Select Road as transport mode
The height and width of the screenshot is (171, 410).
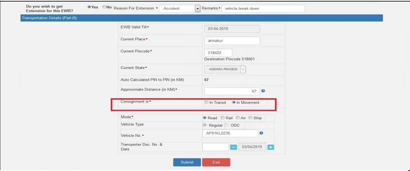[205, 118]
